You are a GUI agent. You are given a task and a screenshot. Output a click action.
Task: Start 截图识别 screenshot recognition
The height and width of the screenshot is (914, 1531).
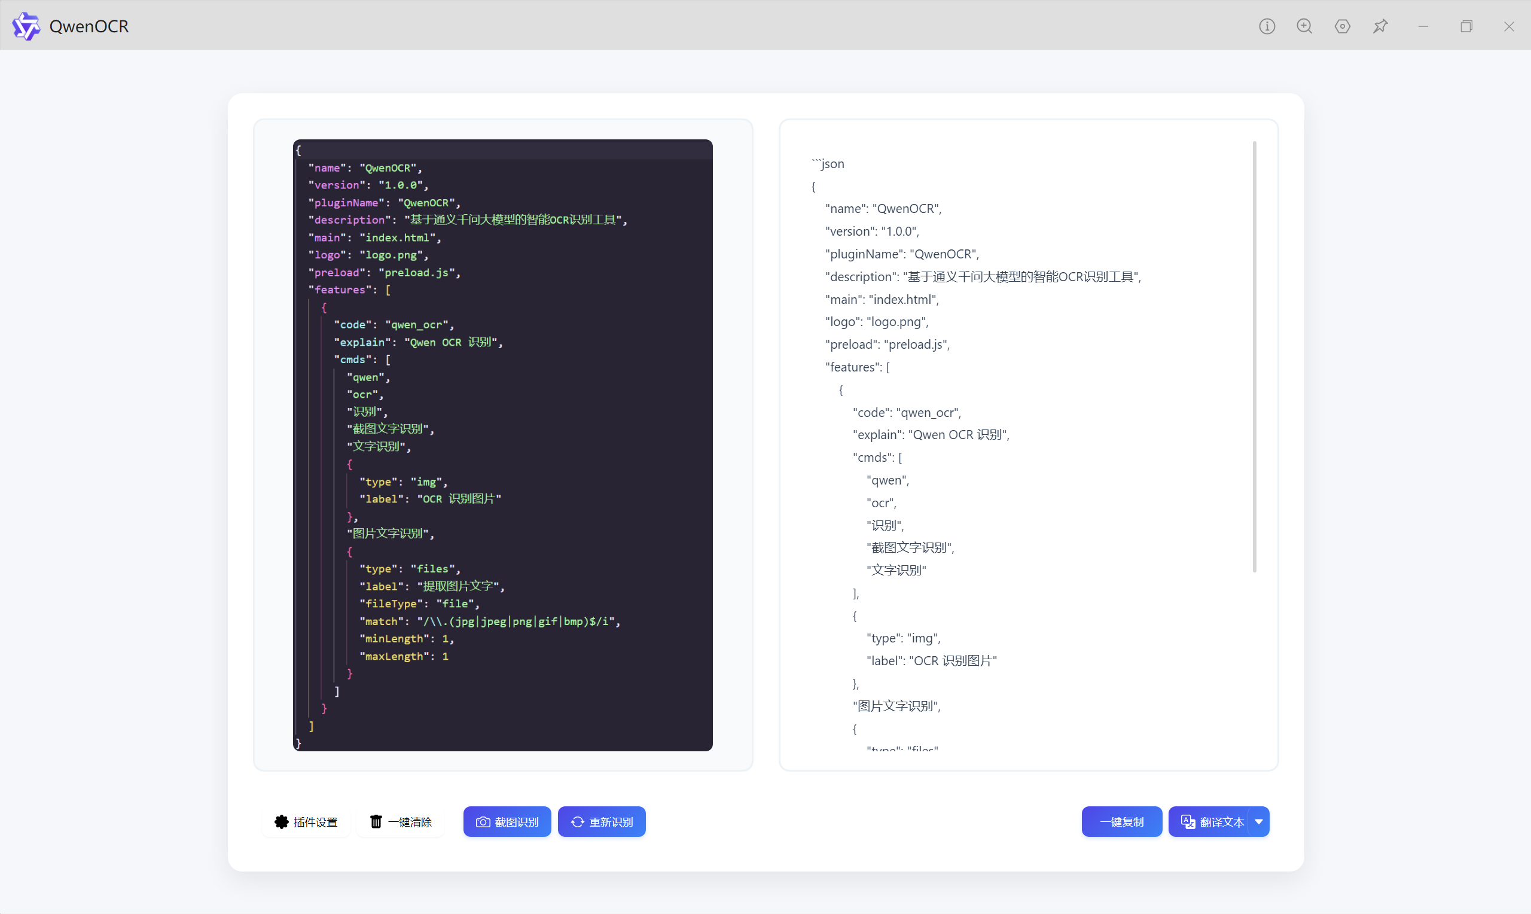[x=507, y=822]
